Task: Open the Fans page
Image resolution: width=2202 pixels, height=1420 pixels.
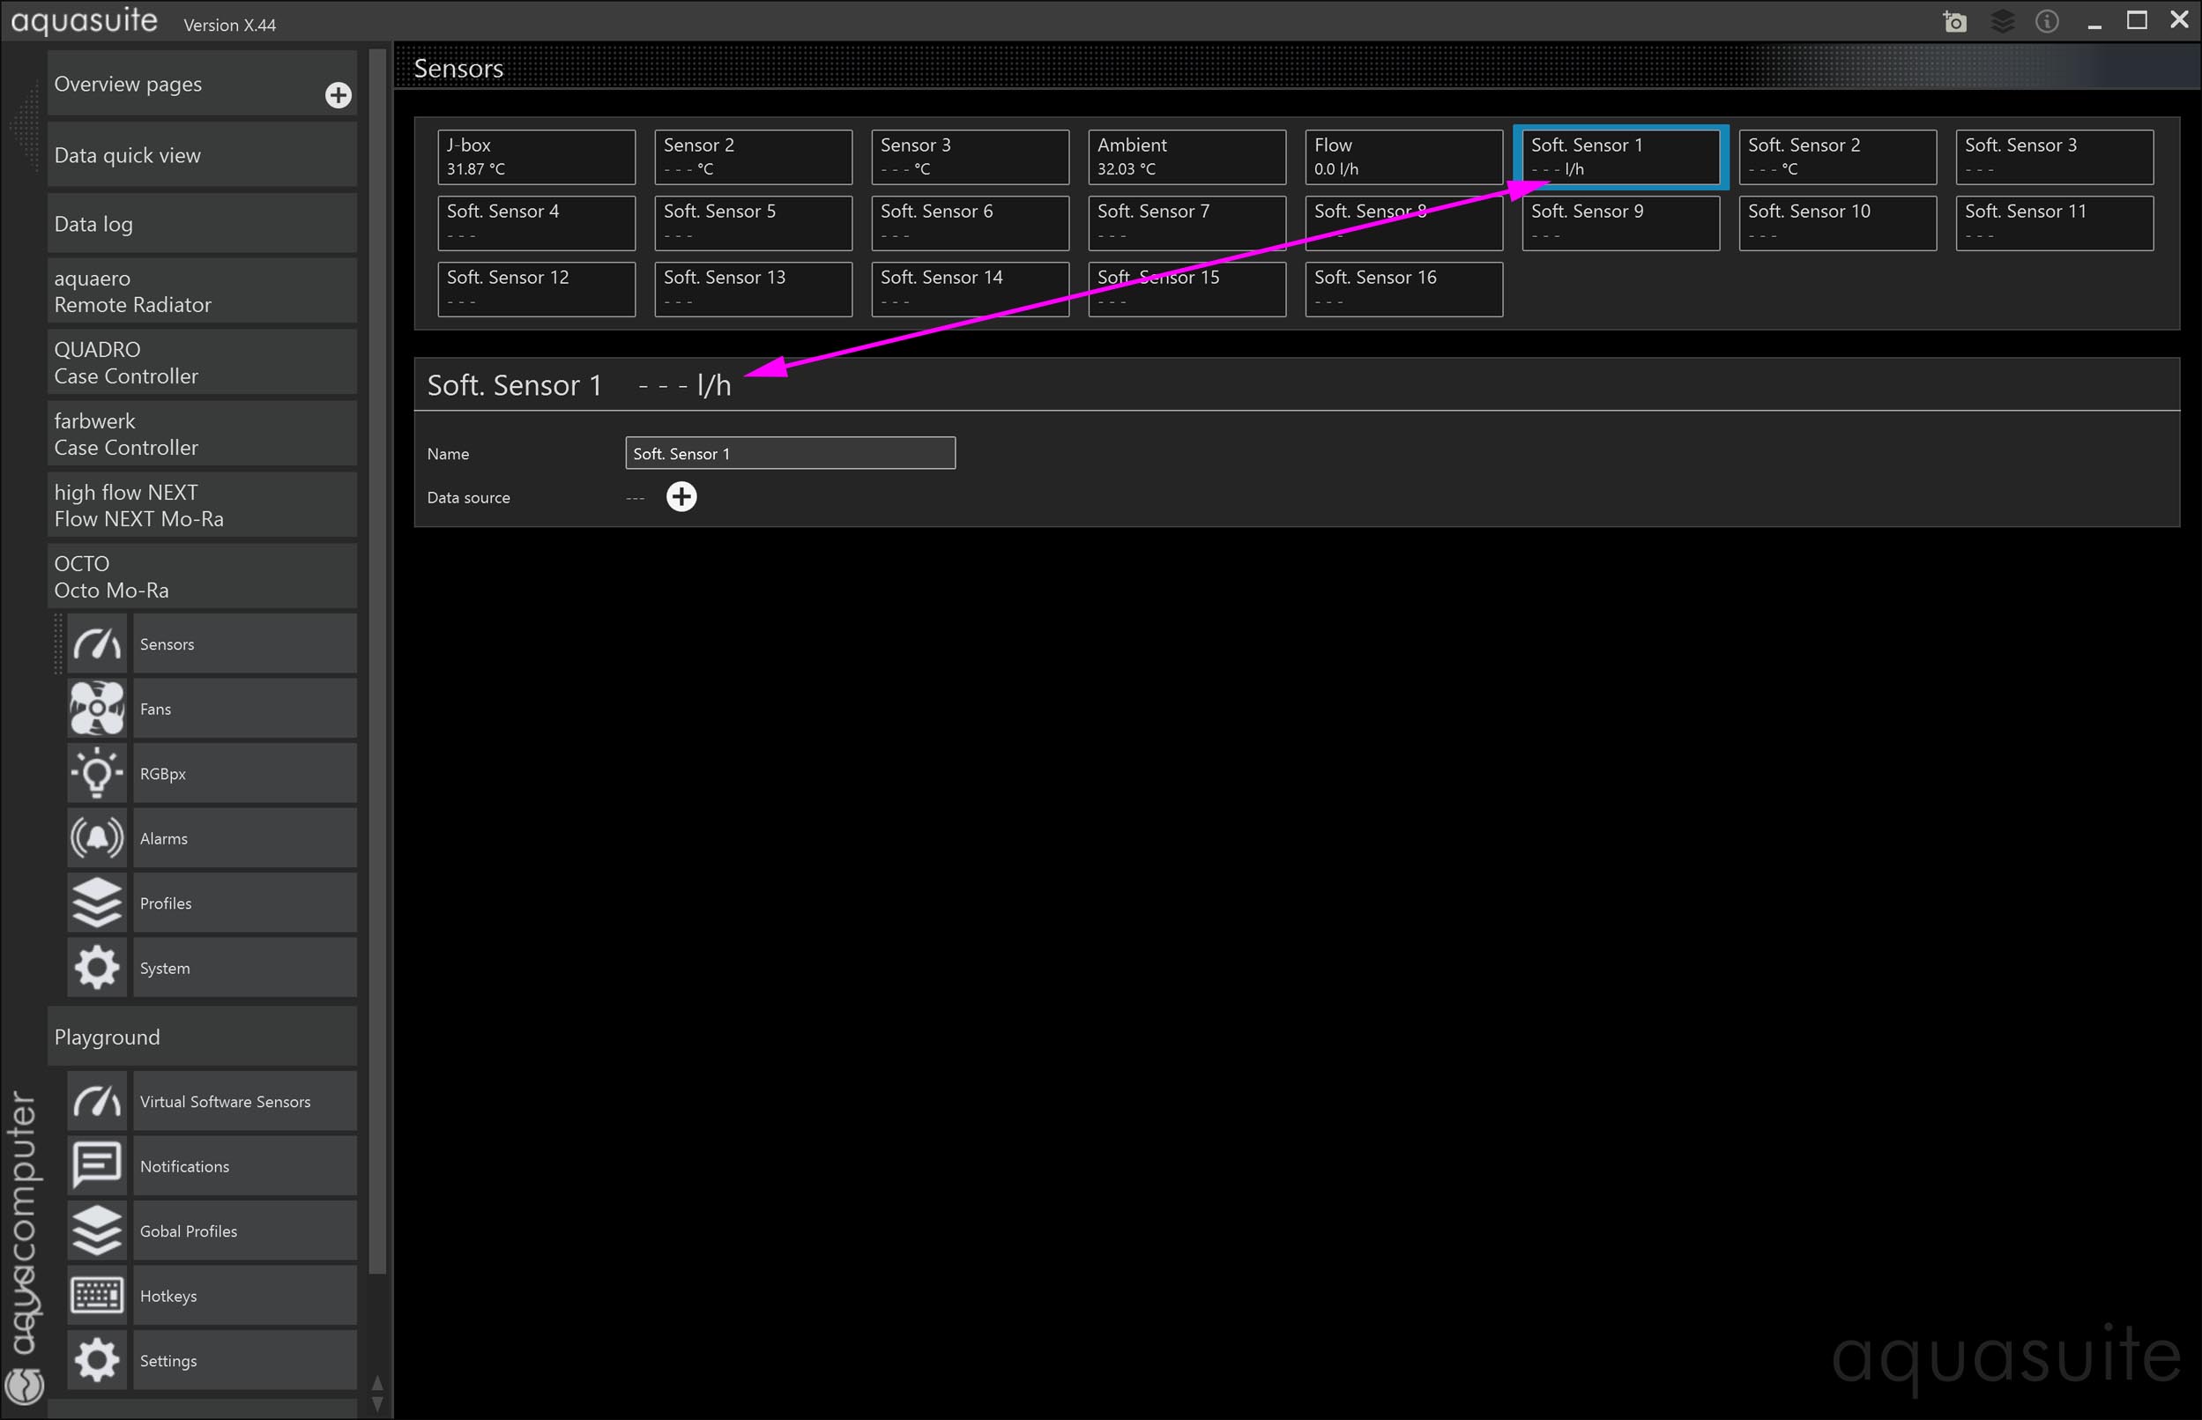Action: point(244,708)
